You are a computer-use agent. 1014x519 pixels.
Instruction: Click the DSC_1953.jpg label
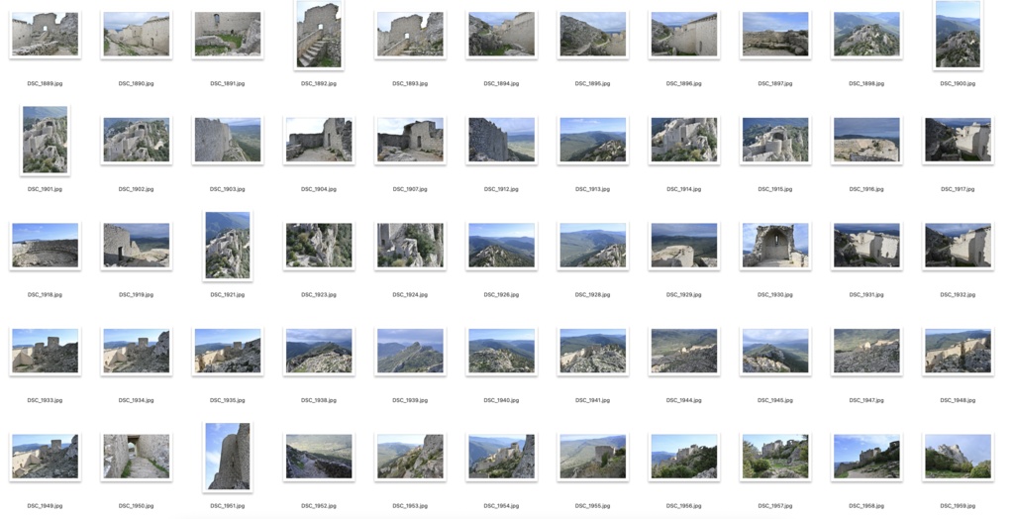[x=410, y=506]
